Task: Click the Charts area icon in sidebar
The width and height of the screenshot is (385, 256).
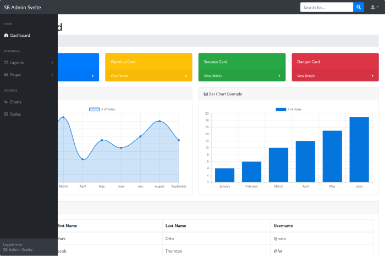Action: tap(6, 102)
